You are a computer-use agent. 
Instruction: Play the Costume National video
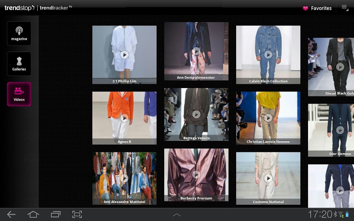[268, 179]
